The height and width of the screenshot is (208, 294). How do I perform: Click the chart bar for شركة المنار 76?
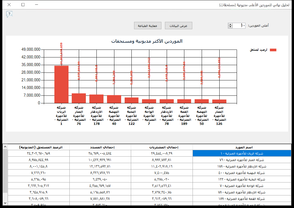[x=79, y=98]
